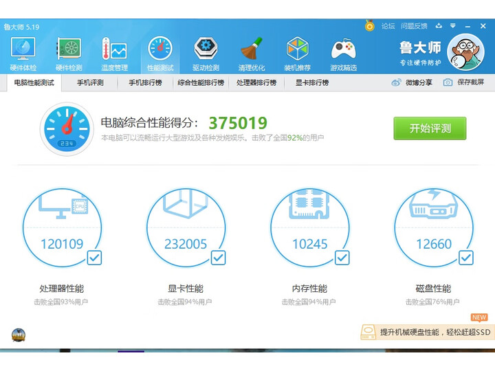The image size is (495, 371).
Task: Start benchmark with 开始评测 button
Action: click(430, 128)
